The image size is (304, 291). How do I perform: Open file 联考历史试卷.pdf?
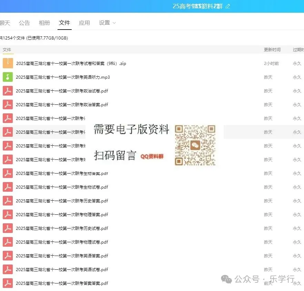coord(62,228)
